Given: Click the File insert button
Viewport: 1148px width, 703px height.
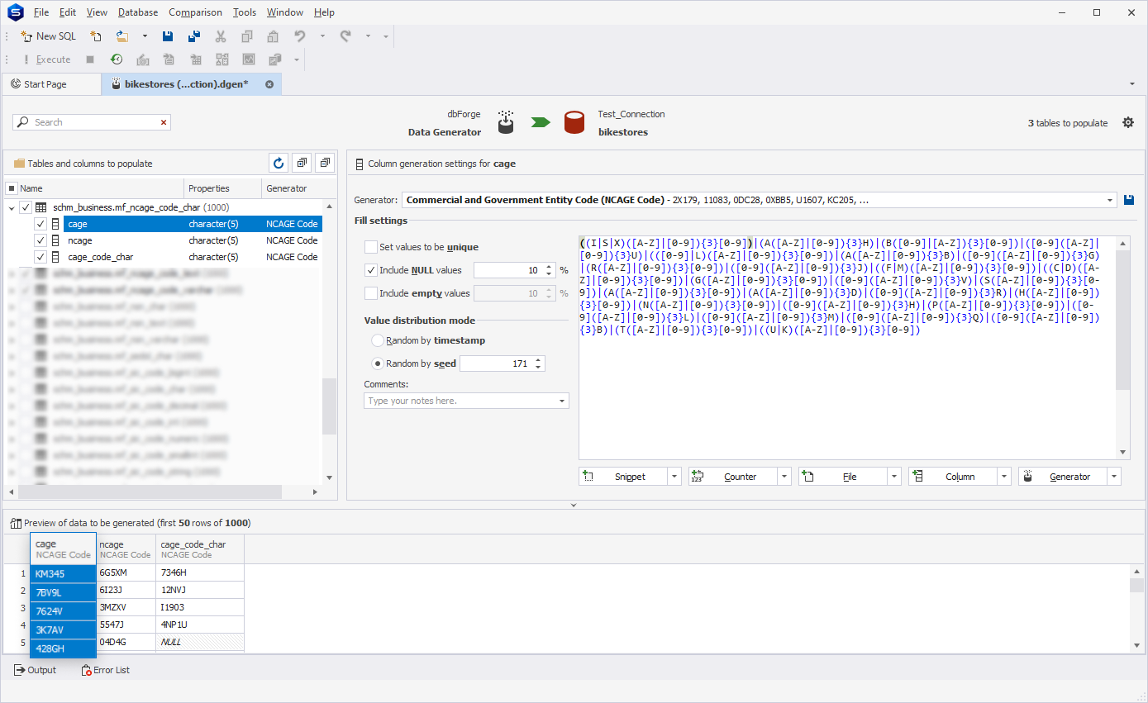Looking at the screenshot, I should (x=843, y=477).
